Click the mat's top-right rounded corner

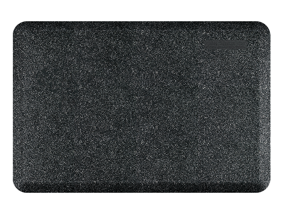coord(264,26)
